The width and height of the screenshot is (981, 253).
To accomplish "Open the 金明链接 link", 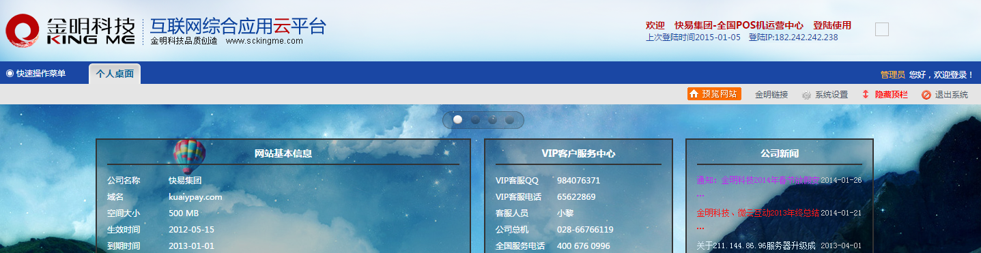I will pyautogui.click(x=771, y=95).
